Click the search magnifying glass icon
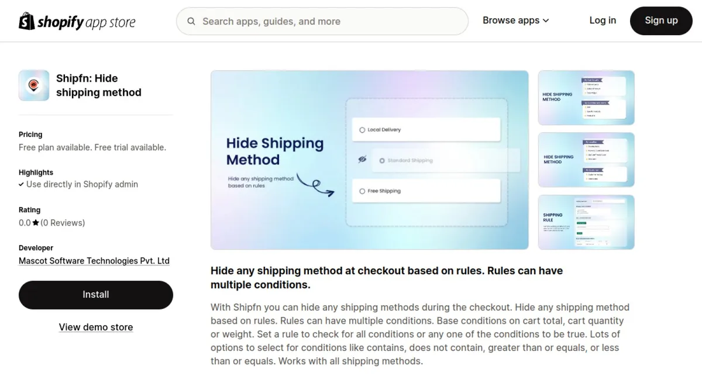This screenshot has height=380, width=702. pyautogui.click(x=191, y=21)
